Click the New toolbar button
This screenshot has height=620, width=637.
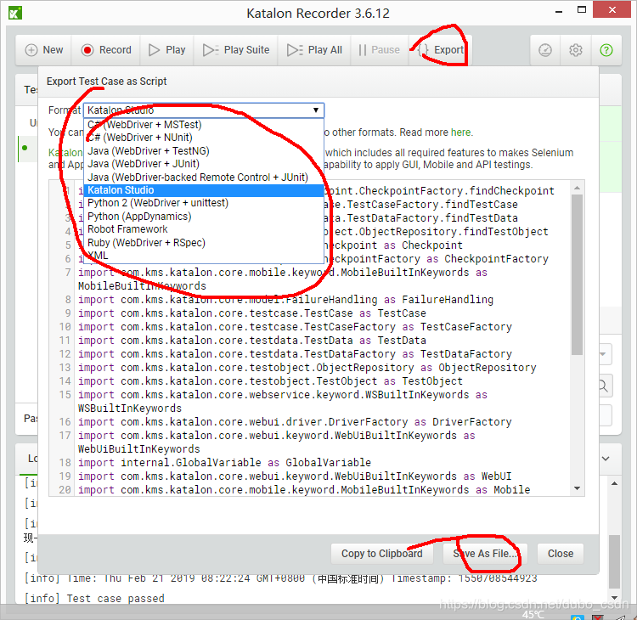[x=44, y=50]
